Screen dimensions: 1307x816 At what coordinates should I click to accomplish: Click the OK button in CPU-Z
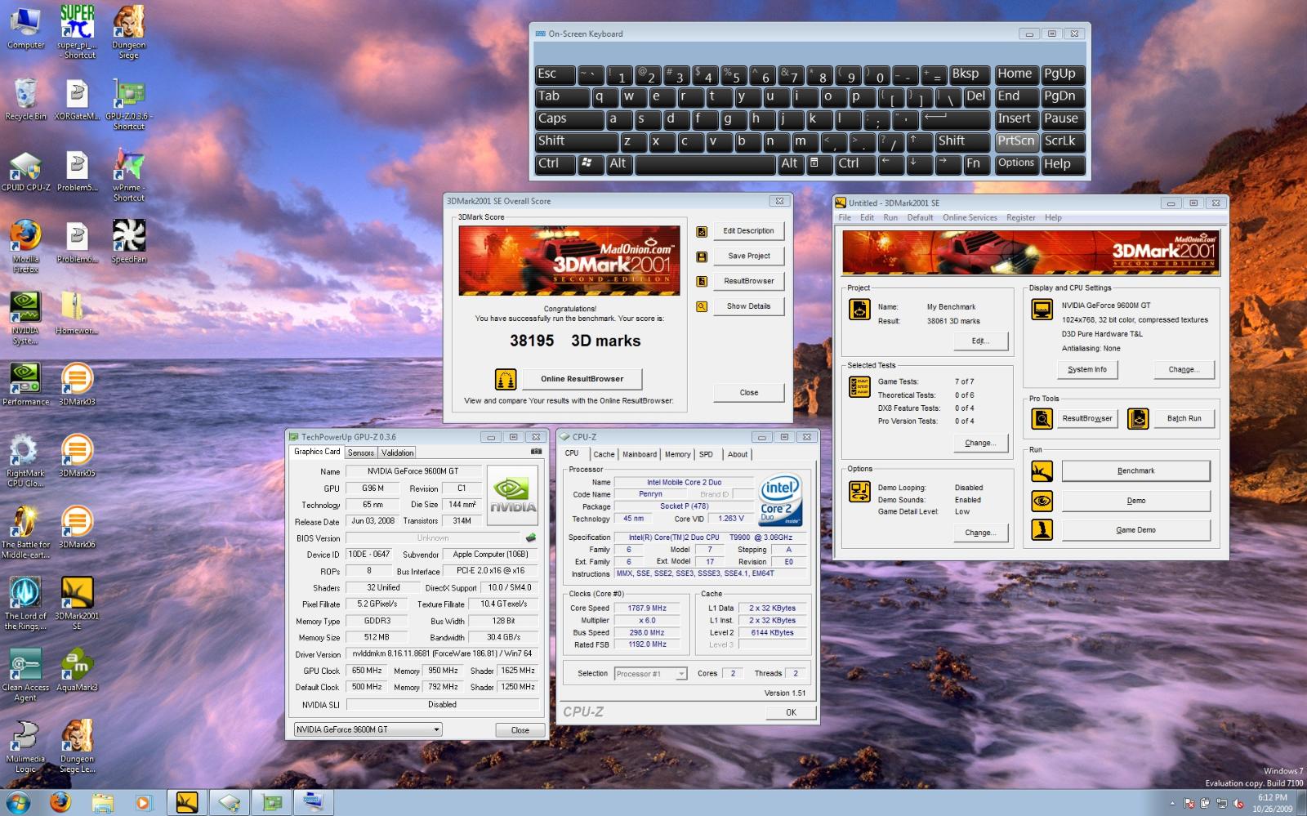coord(791,712)
